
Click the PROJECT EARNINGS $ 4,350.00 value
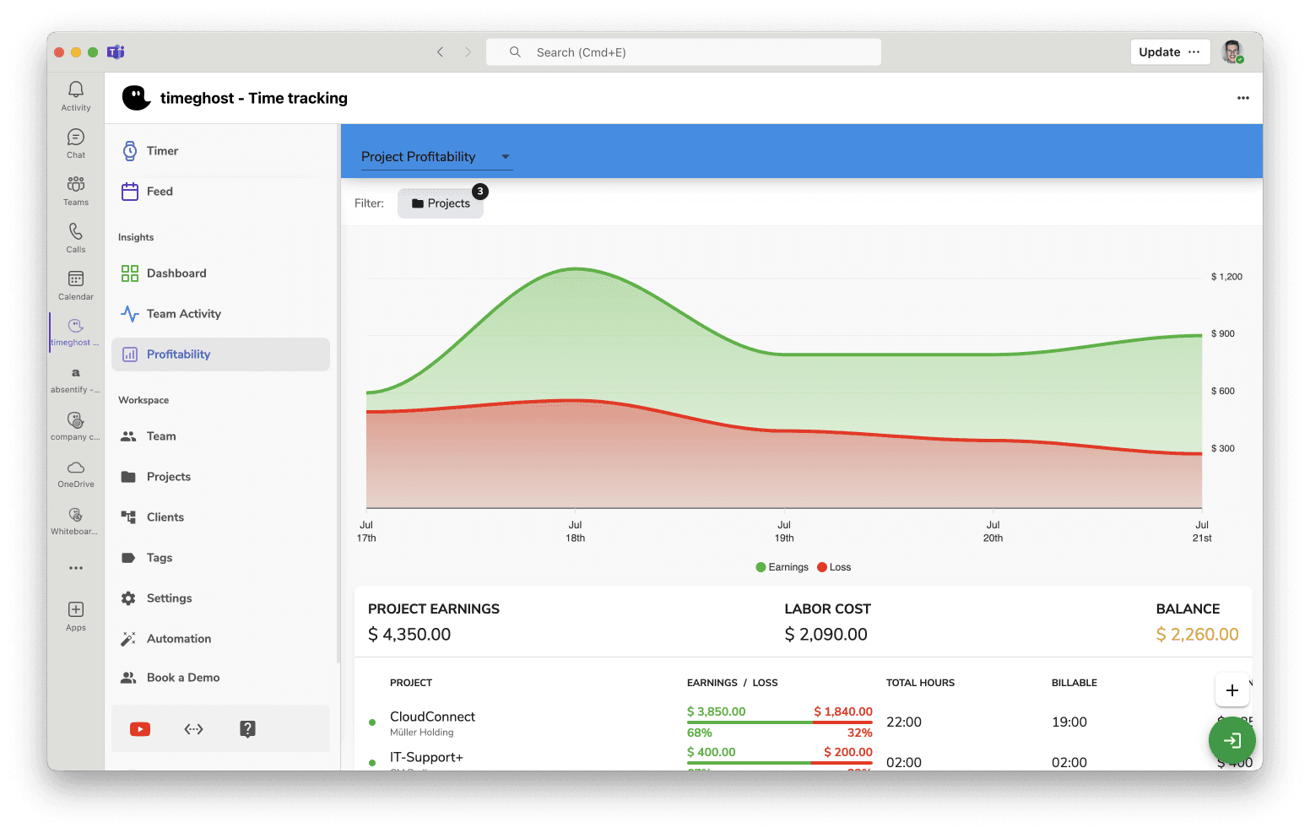point(409,635)
